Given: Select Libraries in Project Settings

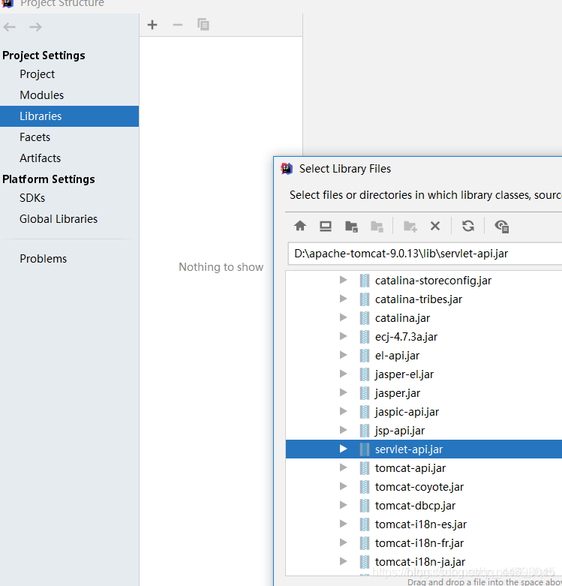Looking at the screenshot, I should 70,116.
